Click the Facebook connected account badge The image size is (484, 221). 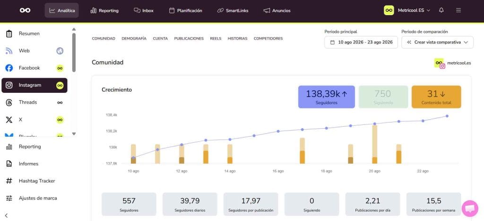point(60,68)
